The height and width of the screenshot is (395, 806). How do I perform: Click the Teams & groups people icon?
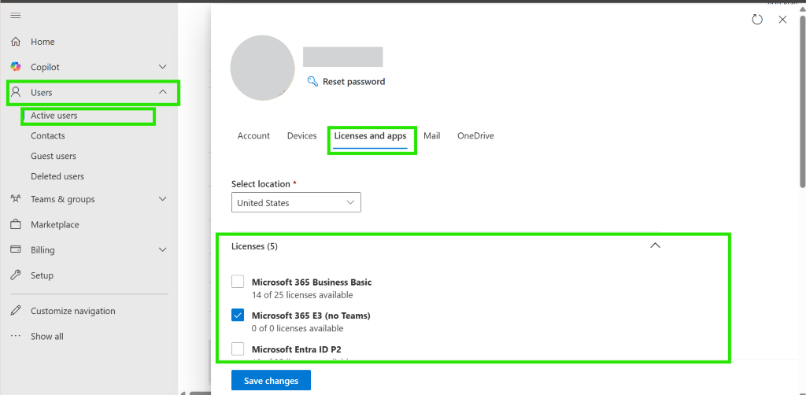click(x=16, y=199)
